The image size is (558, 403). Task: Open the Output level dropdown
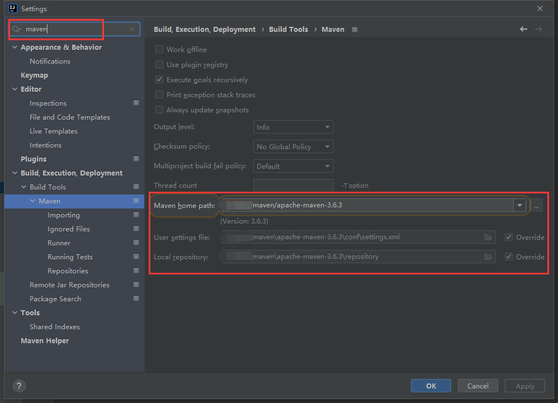coord(293,127)
